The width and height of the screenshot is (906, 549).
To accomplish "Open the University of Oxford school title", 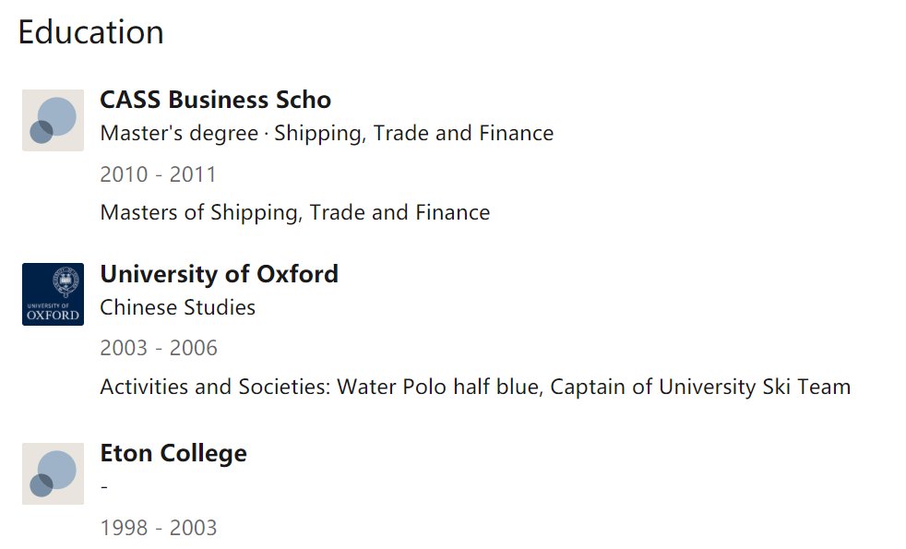I will 219,274.
